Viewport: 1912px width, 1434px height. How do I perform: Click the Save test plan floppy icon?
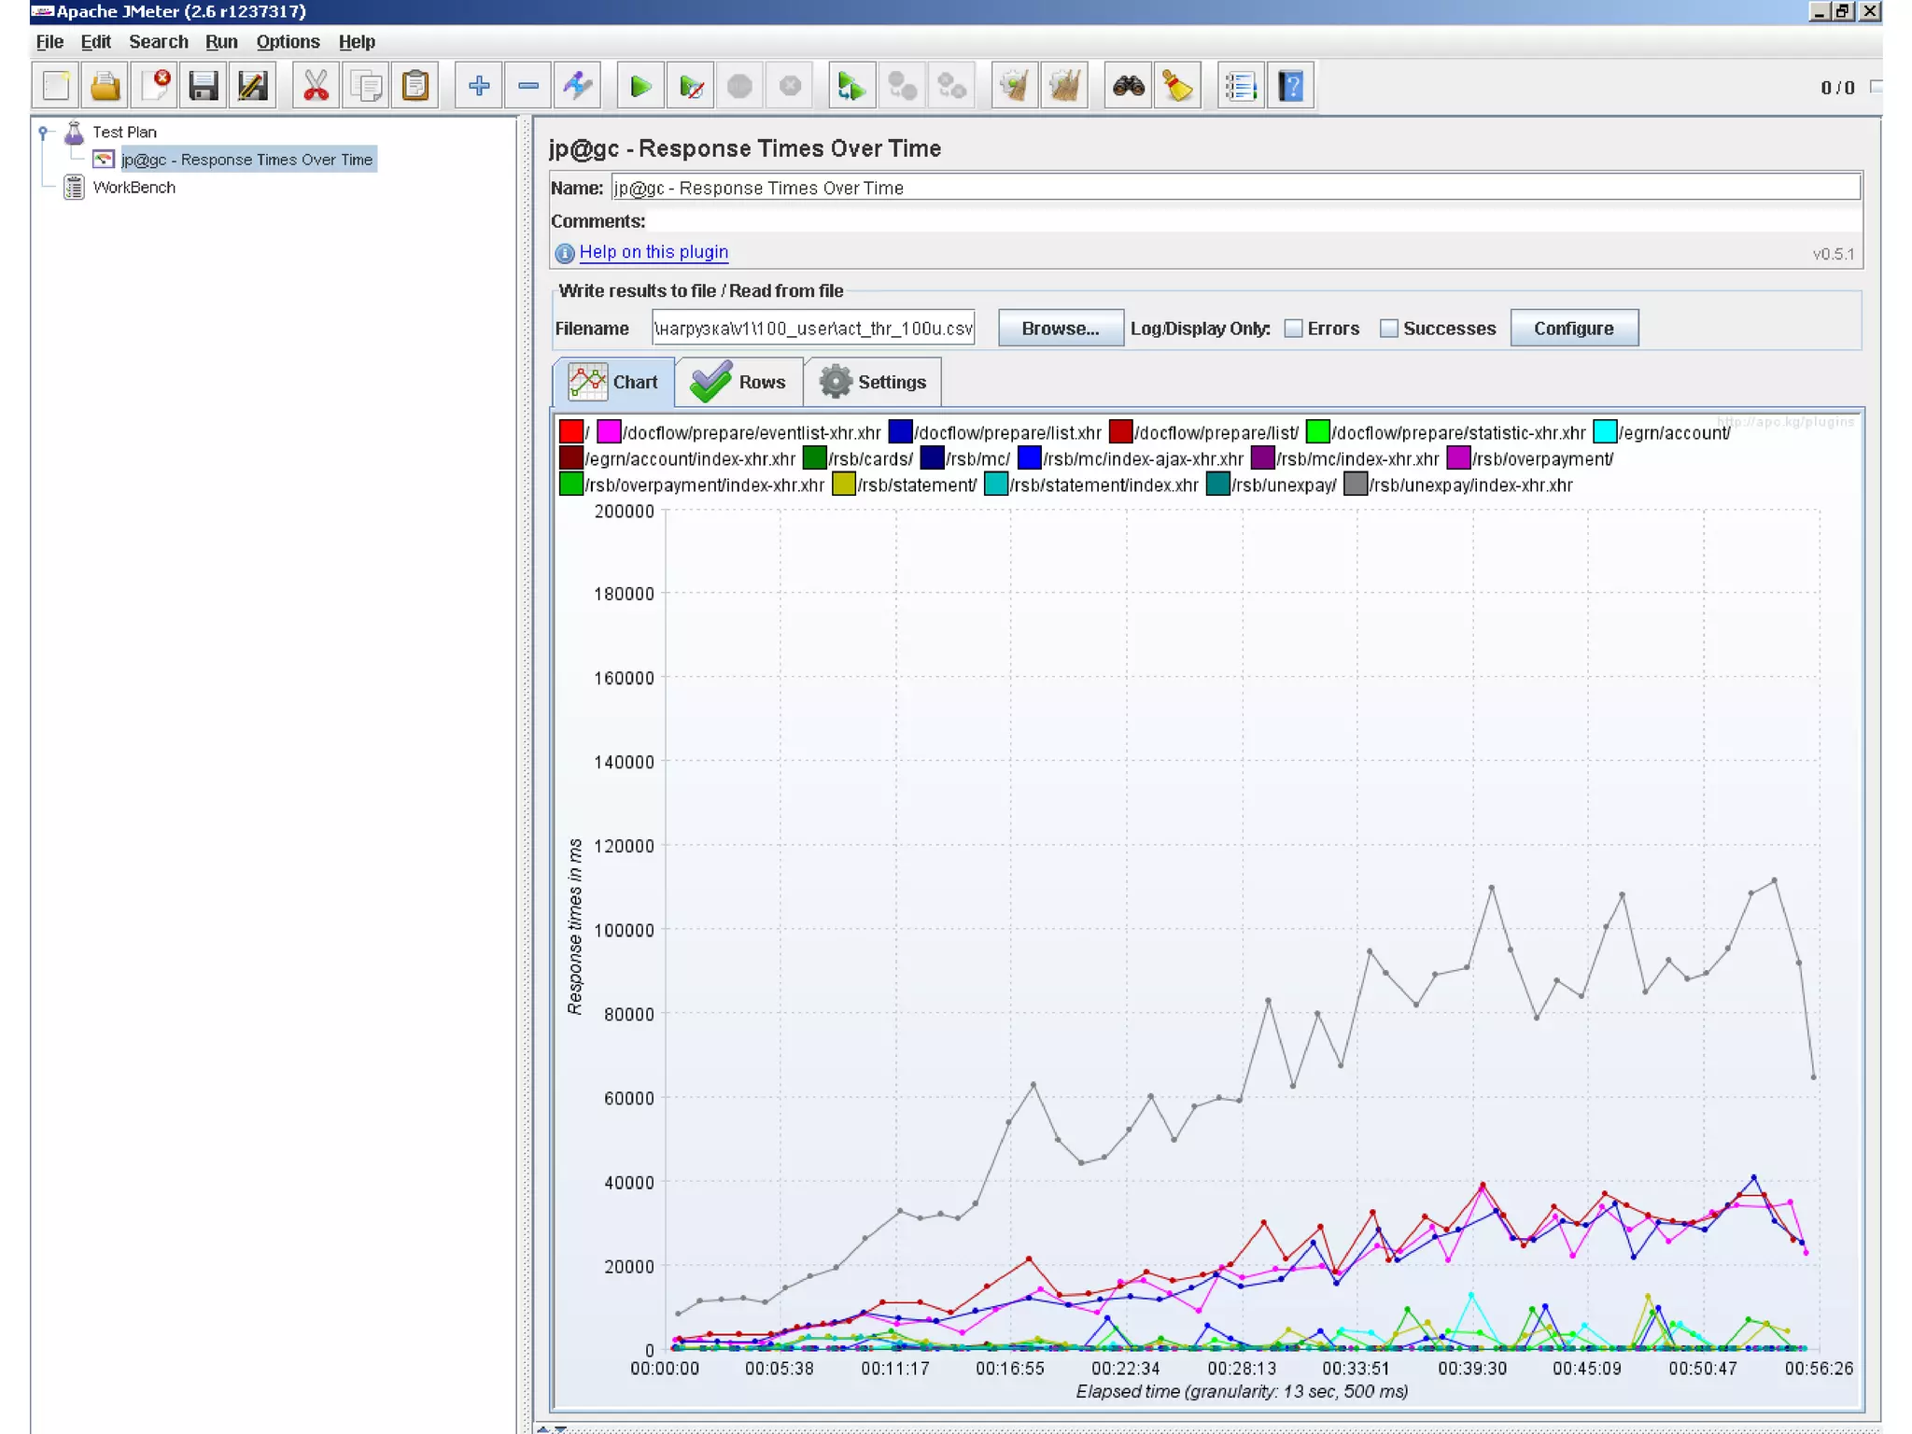[203, 87]
